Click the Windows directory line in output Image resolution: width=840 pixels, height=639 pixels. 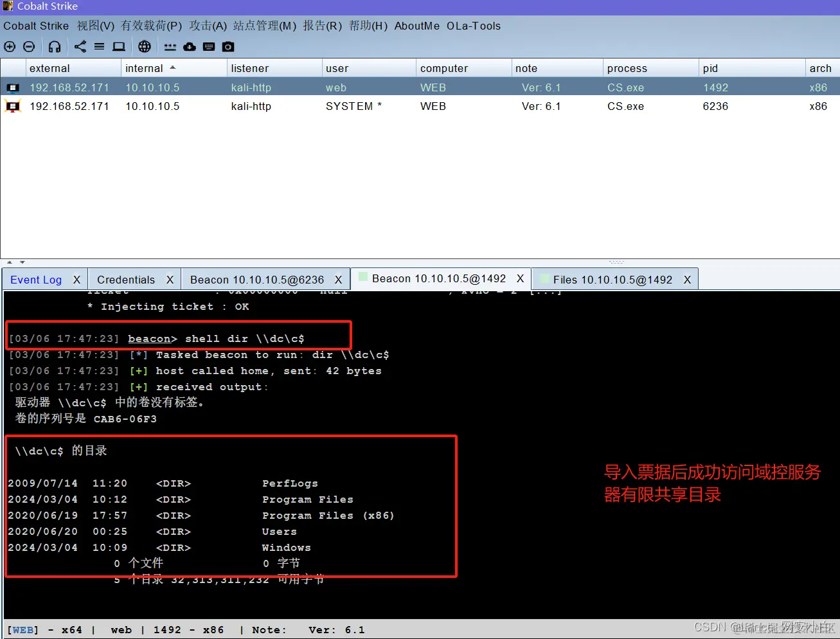pos(159,548)
